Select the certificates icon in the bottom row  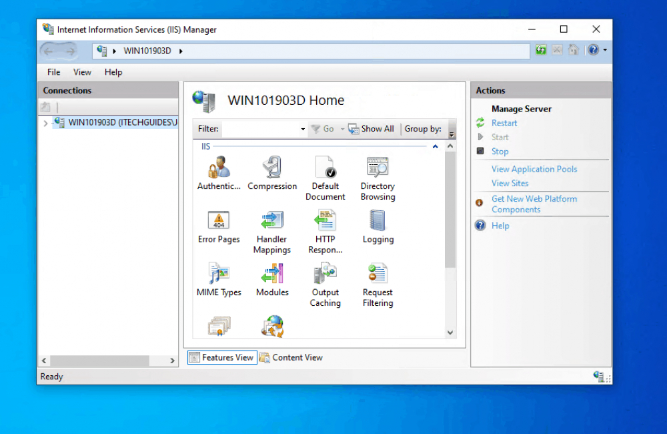(x=219, y=327)
